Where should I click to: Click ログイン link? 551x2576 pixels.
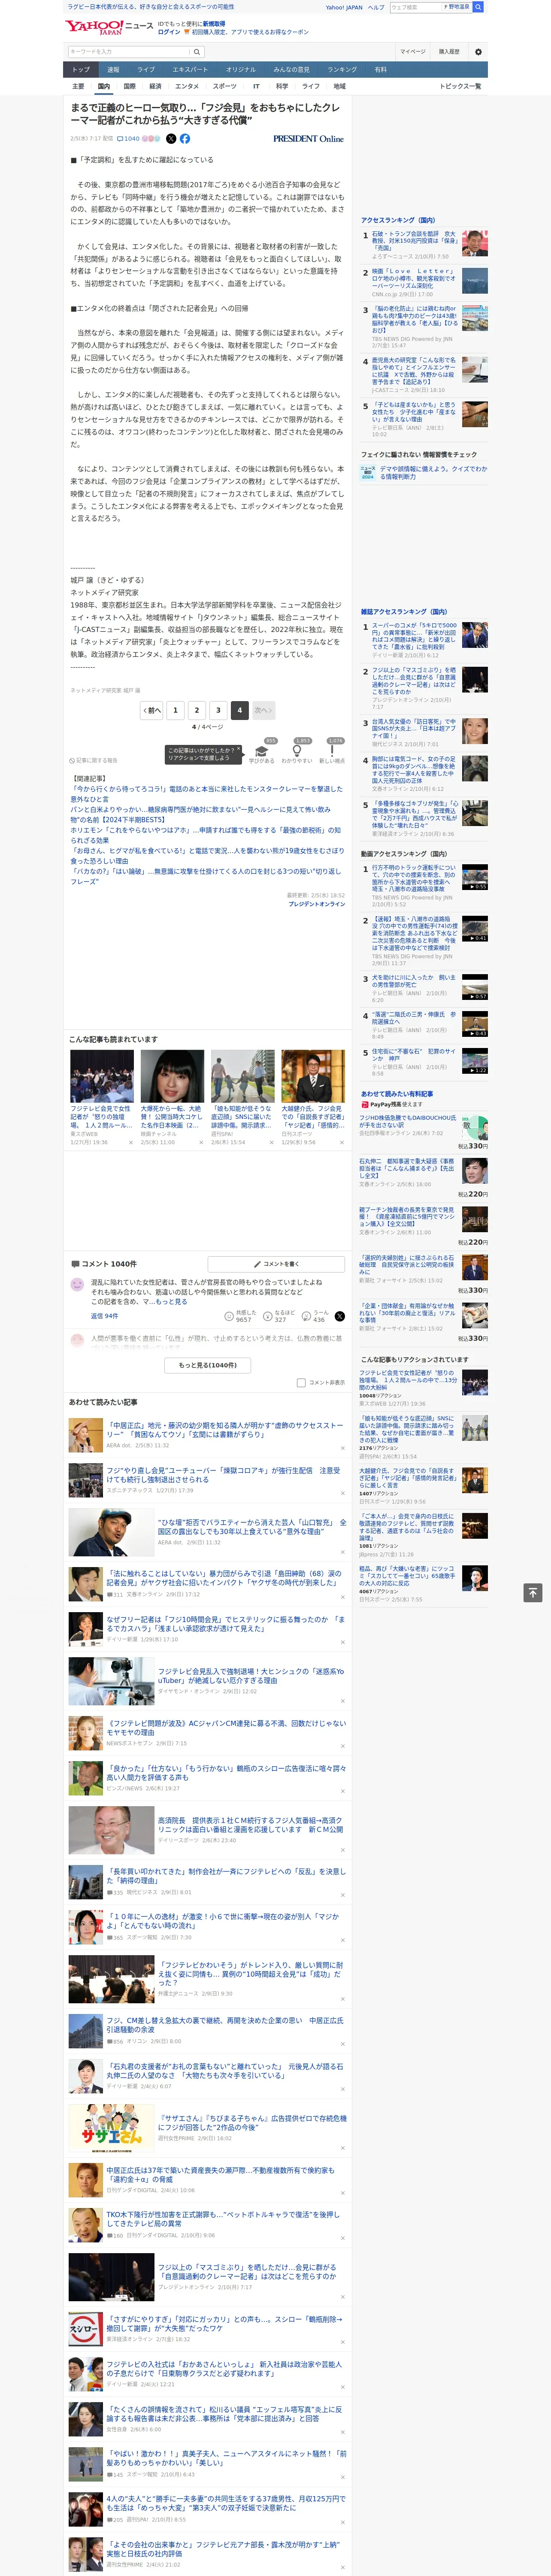coord(169,32)
